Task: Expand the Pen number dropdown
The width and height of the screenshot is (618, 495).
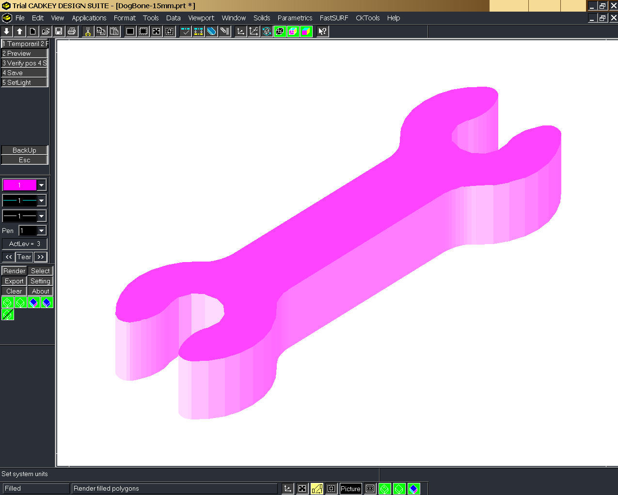Action: coord(42,231)
